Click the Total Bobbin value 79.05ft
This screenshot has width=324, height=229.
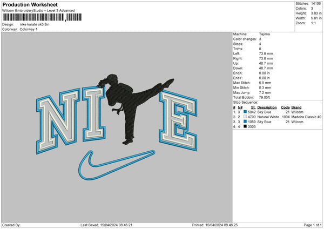click(265, 98)
